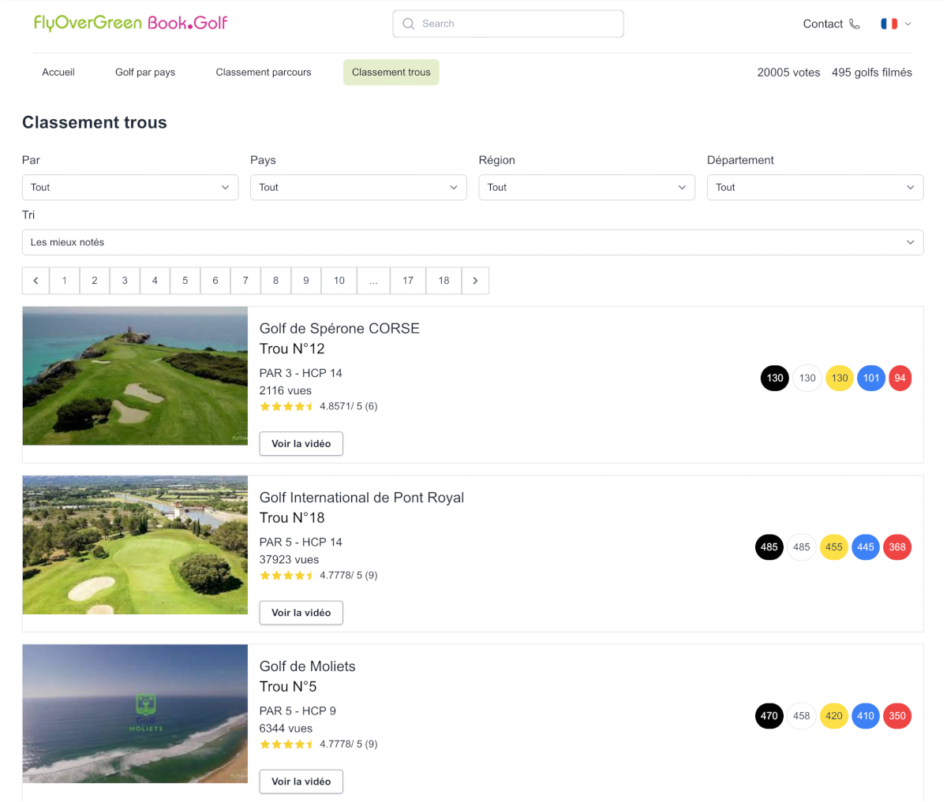Click red tee 94 on Spérone
947x802 pixels.
point(900,378)
